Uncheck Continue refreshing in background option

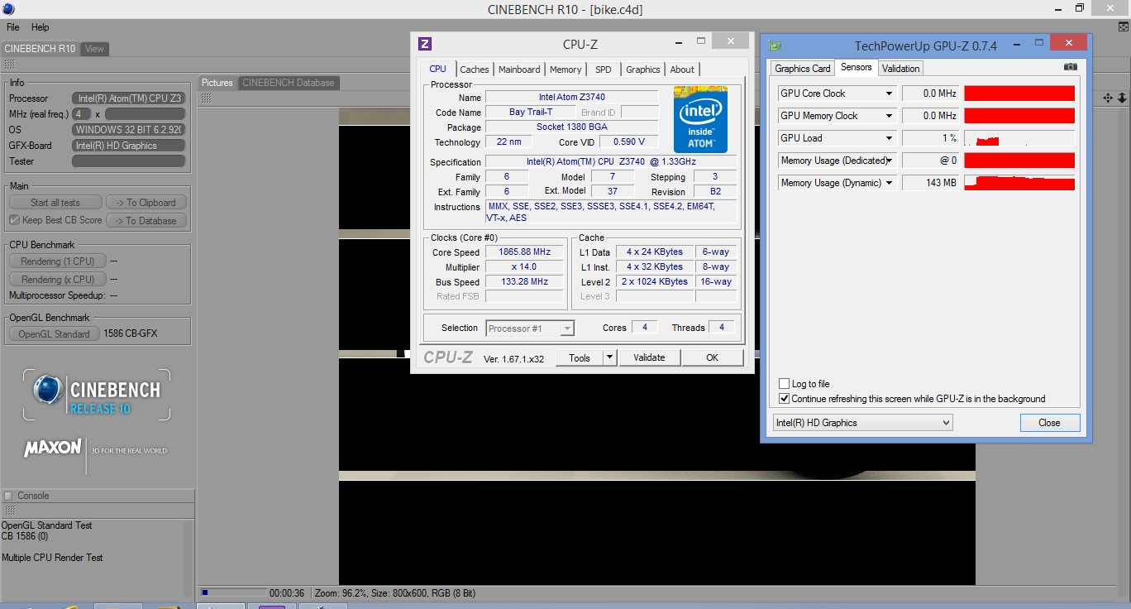[785, 399]
